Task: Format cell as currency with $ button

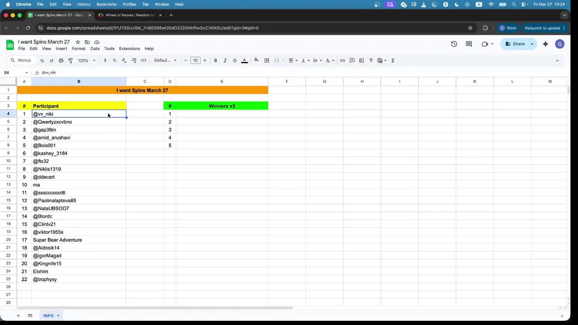Action: tap(105, 60)
